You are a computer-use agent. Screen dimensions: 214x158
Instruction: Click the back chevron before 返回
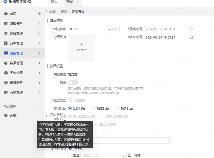tap(46, 11)
